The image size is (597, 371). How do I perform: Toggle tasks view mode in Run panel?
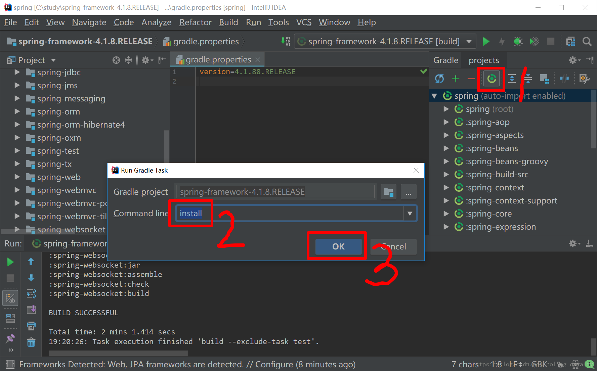coord(10,298)
